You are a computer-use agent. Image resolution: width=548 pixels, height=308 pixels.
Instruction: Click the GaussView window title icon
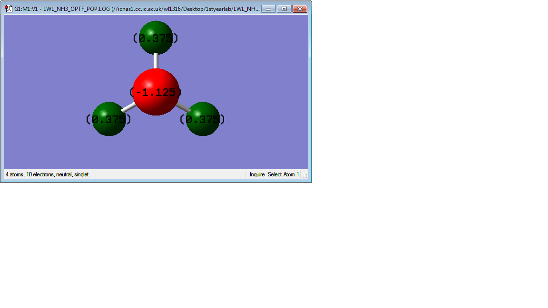[x=9, y=9]
